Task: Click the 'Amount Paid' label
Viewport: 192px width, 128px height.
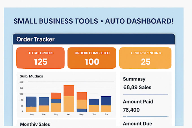Action: click(x=138, y=101)
